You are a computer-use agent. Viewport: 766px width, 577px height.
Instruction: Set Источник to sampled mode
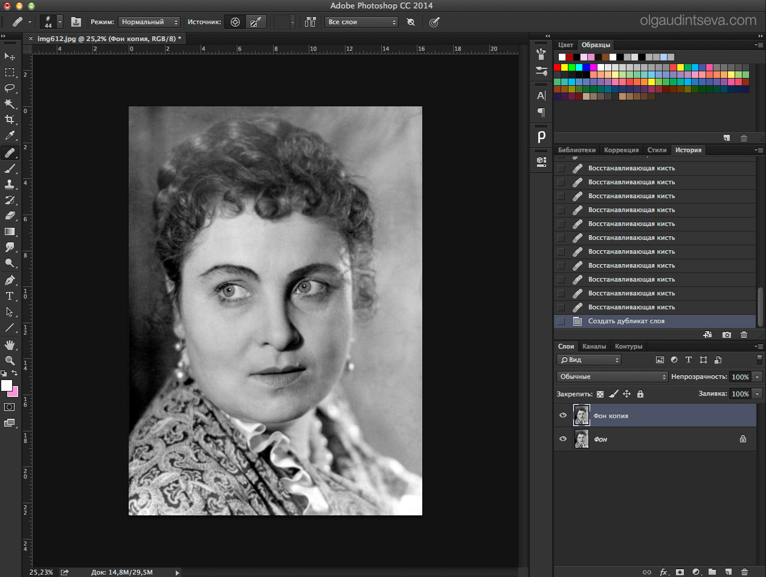tap(235, 22)
